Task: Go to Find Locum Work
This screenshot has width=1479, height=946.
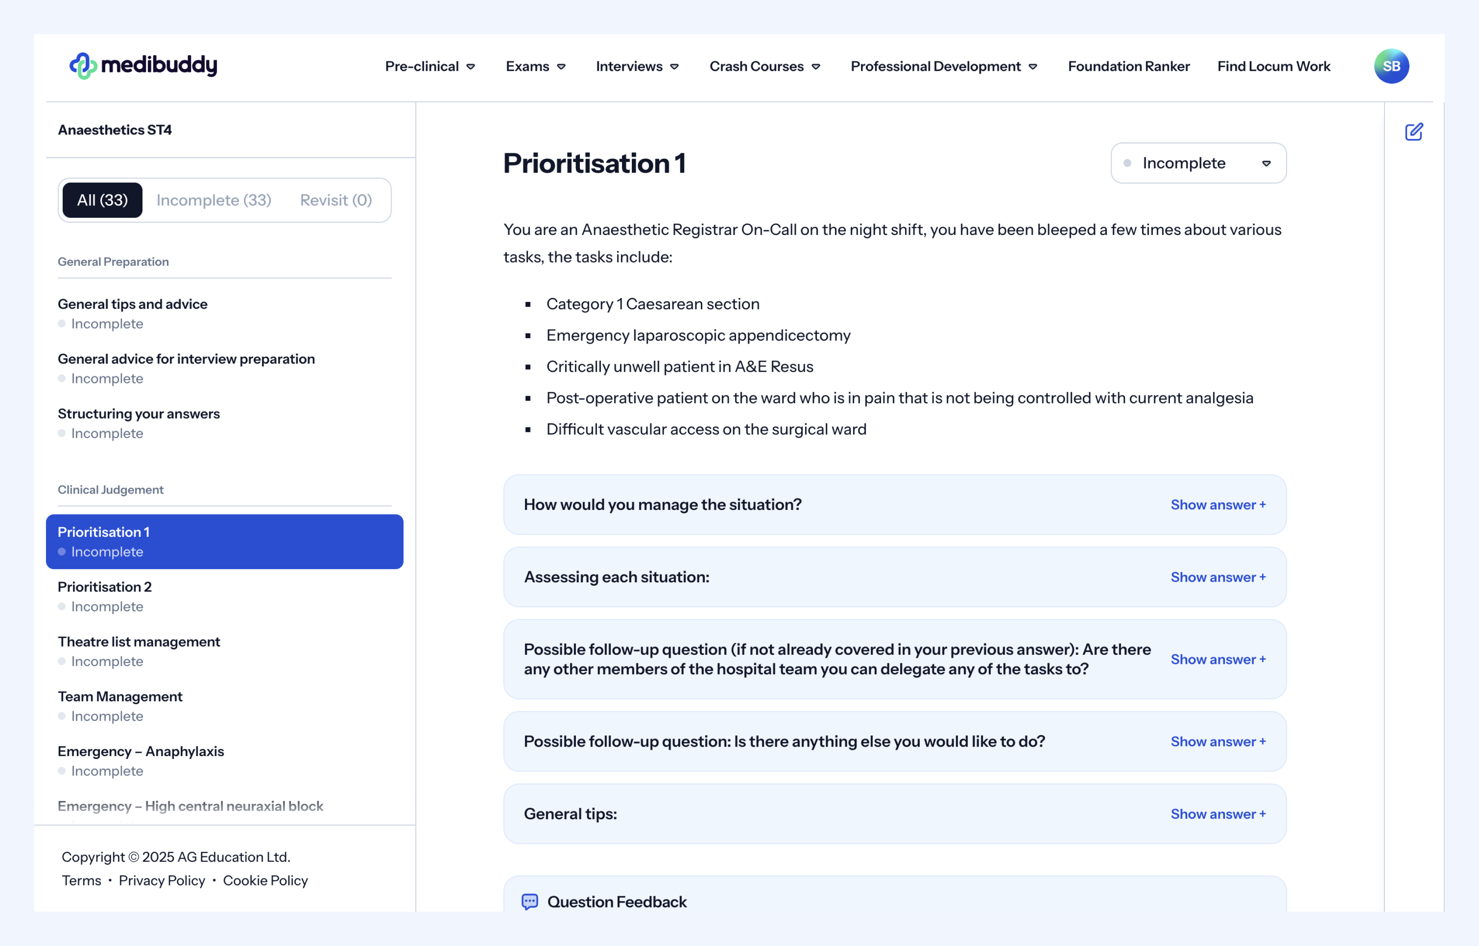Action: click(1274, 66)
